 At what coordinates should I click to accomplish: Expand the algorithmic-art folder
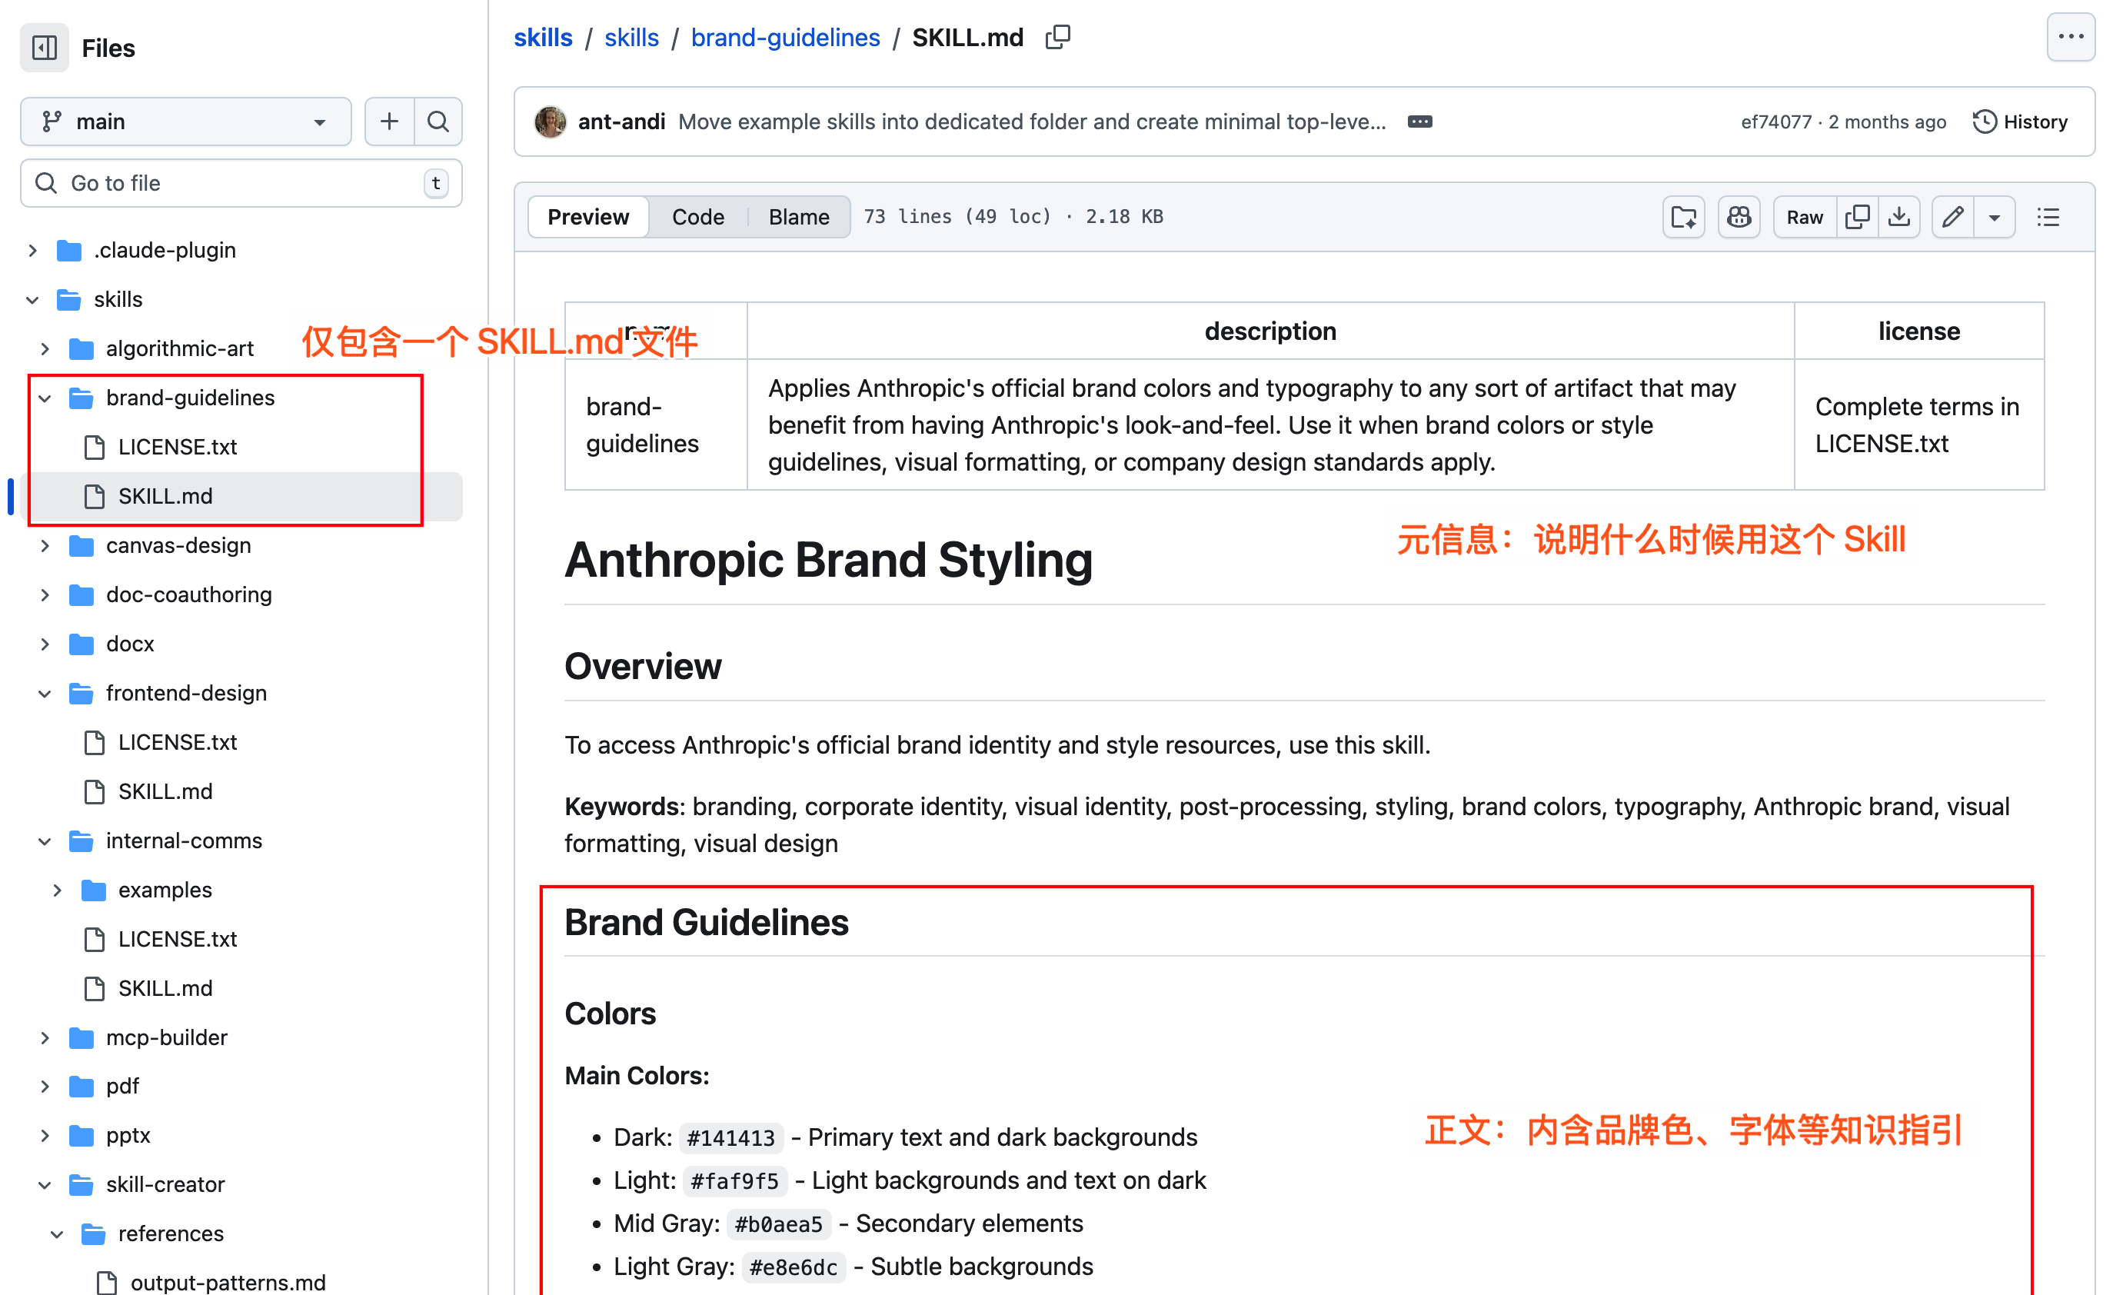tap(45, 348)
